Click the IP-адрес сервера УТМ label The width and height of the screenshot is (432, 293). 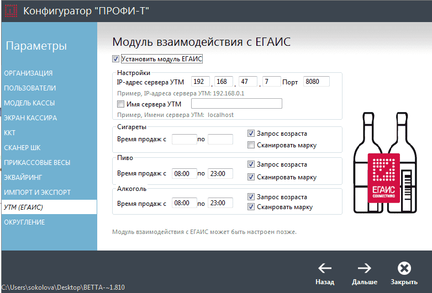click(x=150, y=82)
